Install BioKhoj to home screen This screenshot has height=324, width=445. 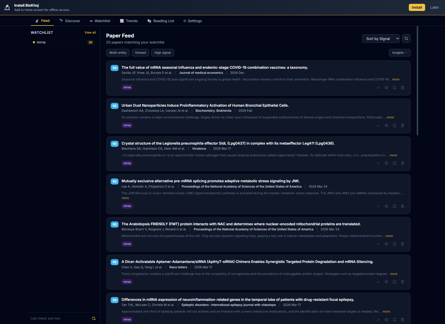tap(417, 7)
